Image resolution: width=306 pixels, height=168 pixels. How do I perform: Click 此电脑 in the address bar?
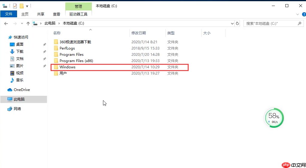pyautogui.click(x=50, y=23)
